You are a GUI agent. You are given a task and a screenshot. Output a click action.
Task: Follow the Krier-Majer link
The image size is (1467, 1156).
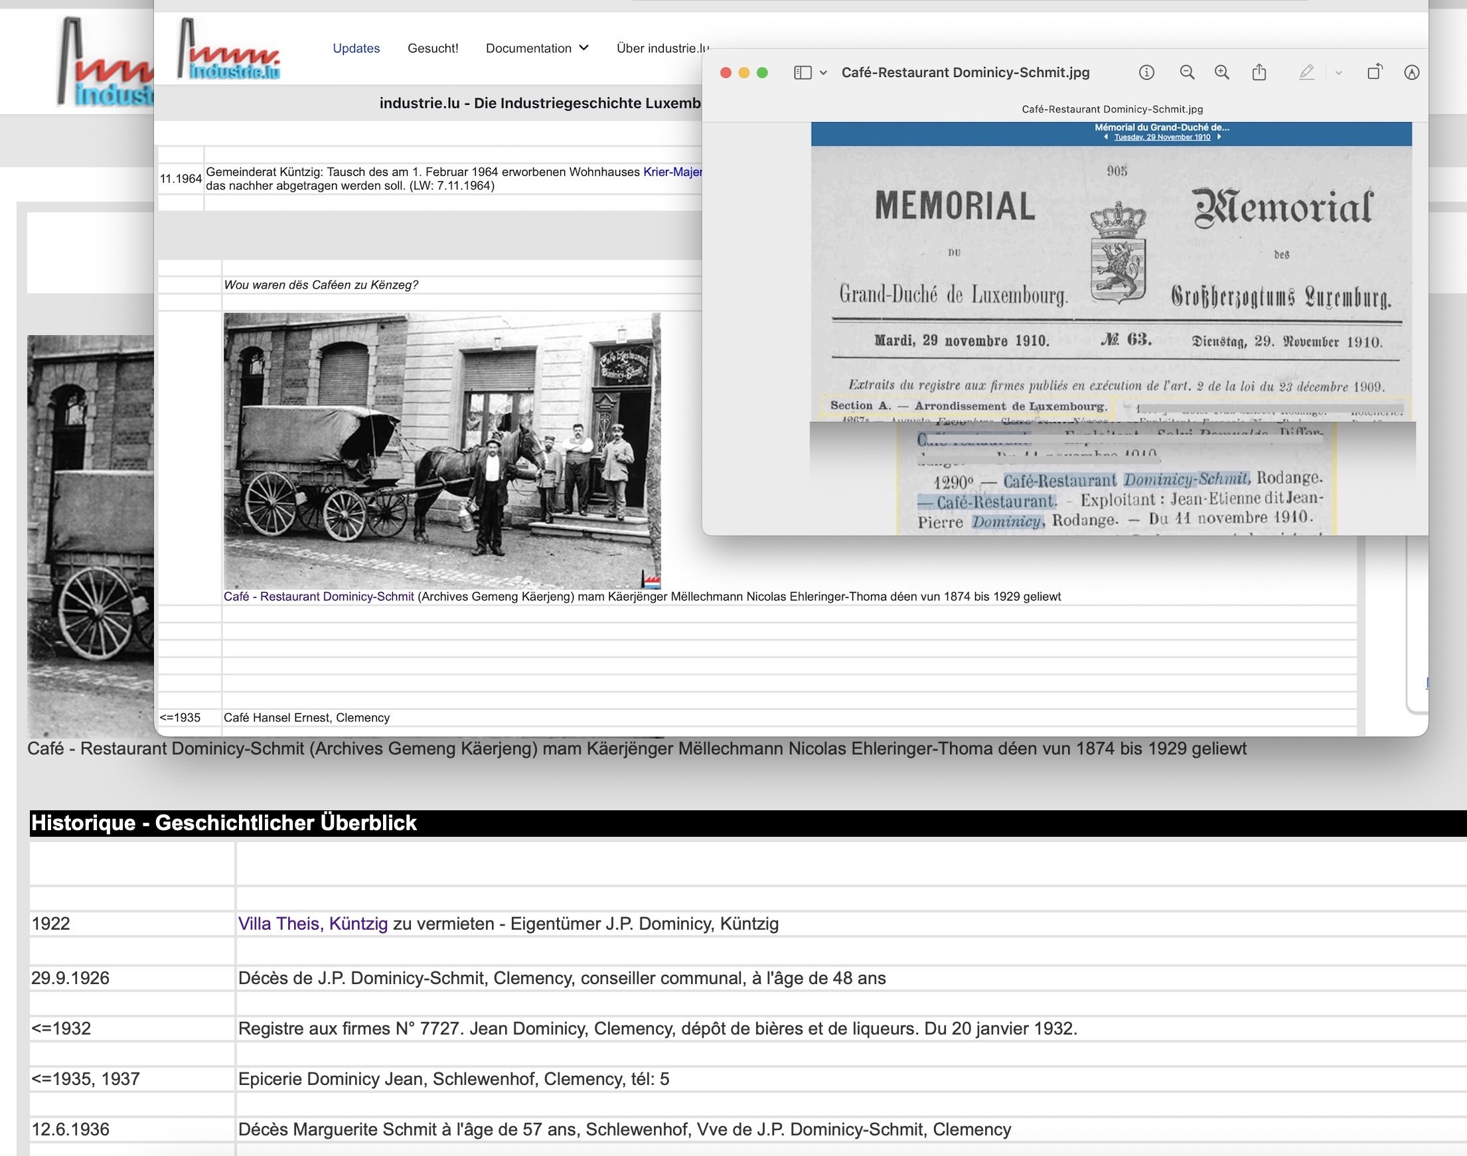[x=672, y=172]
